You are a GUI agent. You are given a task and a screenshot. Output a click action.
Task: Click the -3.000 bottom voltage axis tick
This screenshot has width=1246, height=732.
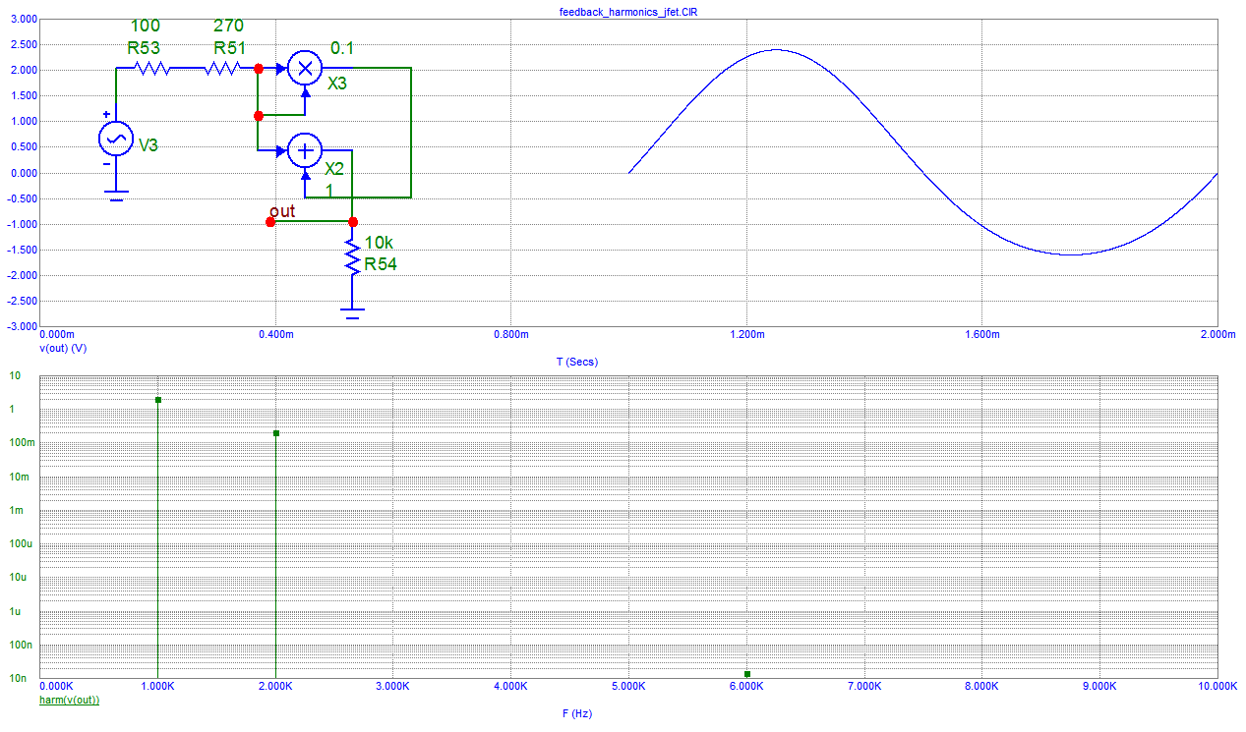20,325
